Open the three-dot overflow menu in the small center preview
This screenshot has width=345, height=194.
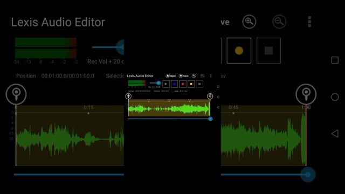[x=211, y=76]
